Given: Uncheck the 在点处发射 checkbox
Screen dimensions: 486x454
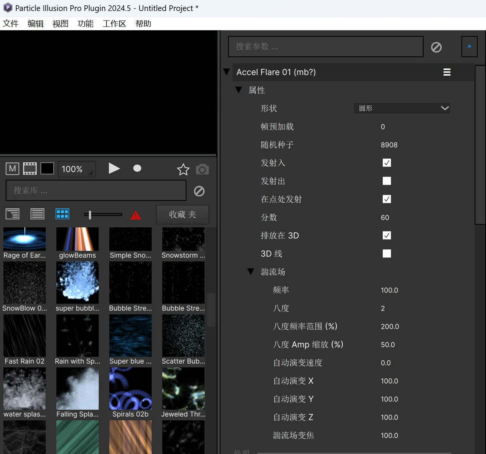Looking at the screenshot, I should click(387, 199).
